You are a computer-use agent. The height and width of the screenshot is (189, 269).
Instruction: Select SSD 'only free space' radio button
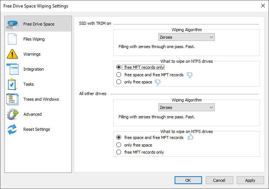pyautogui.click(x=119, y=82)
